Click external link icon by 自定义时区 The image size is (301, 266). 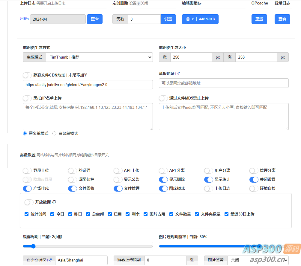49,260
